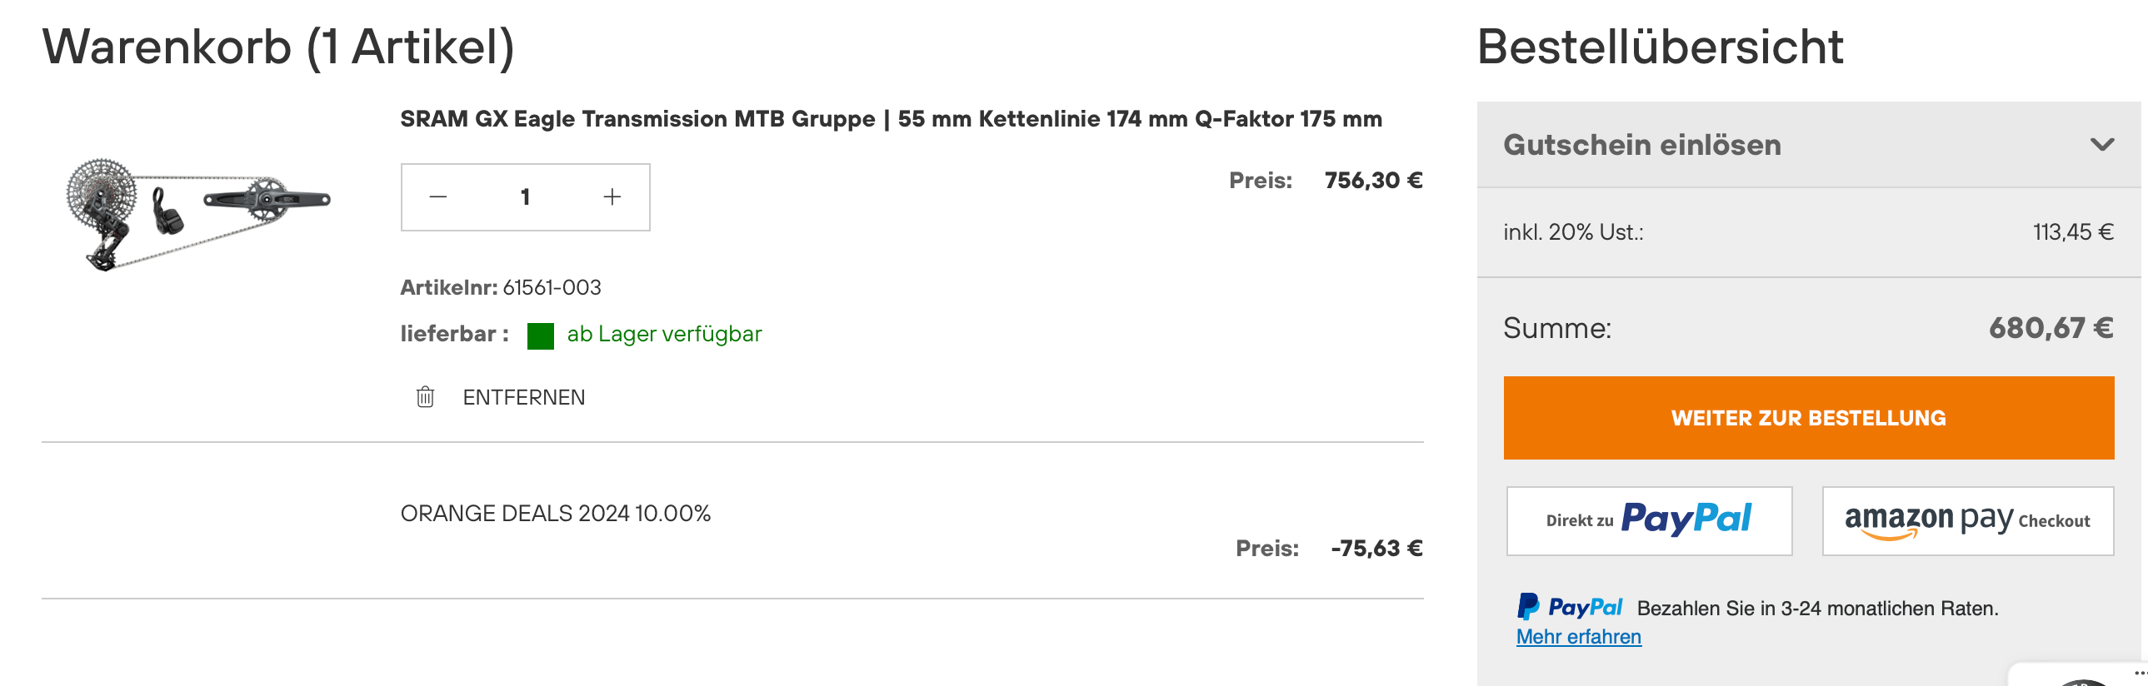
Task: Click the Summe total 680,67 €
Action: point(2051,328)
